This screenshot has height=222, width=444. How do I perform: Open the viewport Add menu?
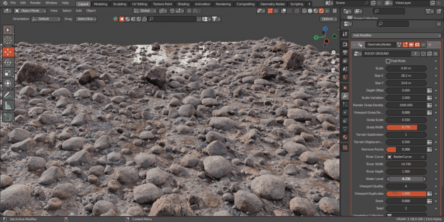79,11
